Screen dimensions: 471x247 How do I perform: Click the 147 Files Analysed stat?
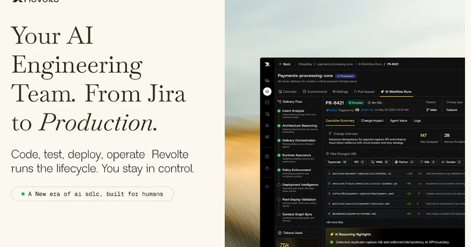pos(429,138)
